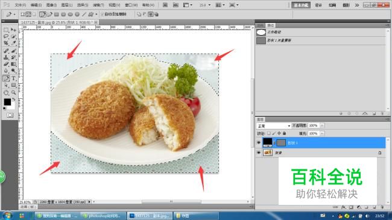Click the clock in system tray
The width and height of the screenshot is (392, 220).
[x=380, y=216]
